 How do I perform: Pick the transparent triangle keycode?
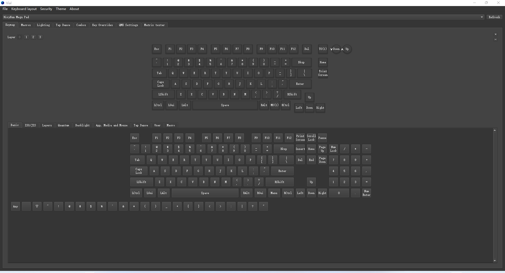point(37,206)
